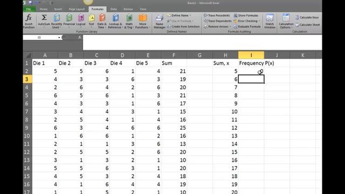Screen dimensions: 345x194
Task: Open the Watch Window
Action: coord(270,21)
